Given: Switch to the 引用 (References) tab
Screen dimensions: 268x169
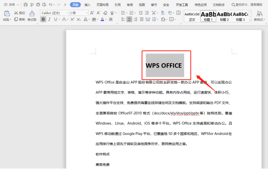Looking at the screenshot, I should [118, 5].
